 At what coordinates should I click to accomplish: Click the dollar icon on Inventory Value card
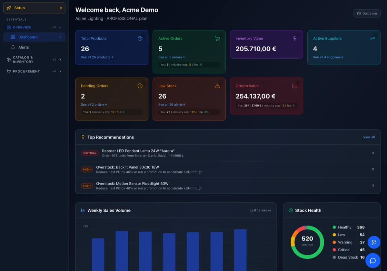point(295,38)
